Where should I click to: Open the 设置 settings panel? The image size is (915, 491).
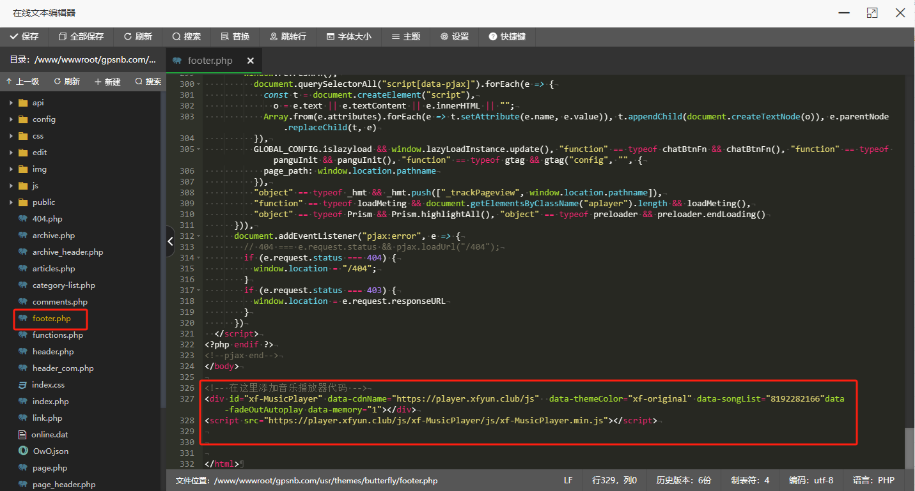pyautogui.click(x=455, y=37)
